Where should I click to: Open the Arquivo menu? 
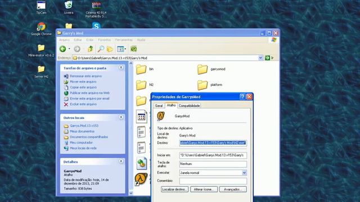pyautogui.click(x=64, y=40)
